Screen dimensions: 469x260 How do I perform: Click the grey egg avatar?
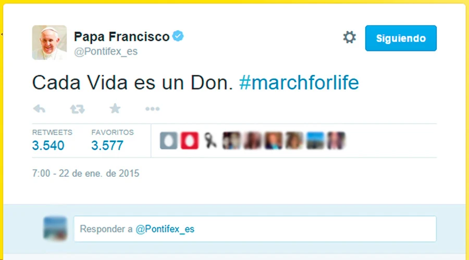[168, 140]
